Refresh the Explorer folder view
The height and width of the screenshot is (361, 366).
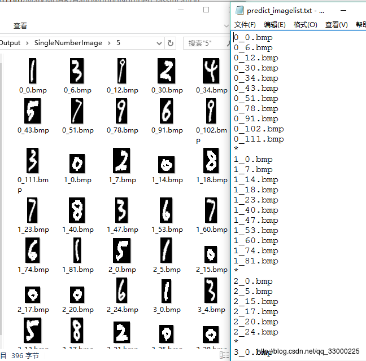point(171,43)
